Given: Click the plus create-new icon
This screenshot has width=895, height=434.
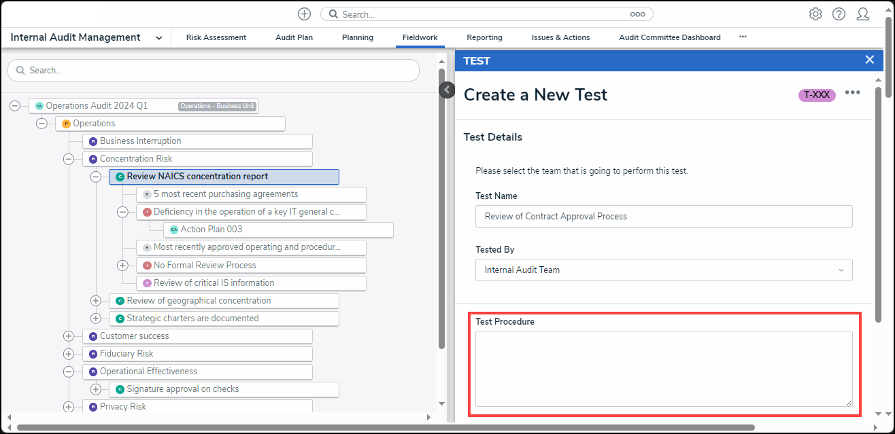Looking at the screenshot, I should coord(304,14).
